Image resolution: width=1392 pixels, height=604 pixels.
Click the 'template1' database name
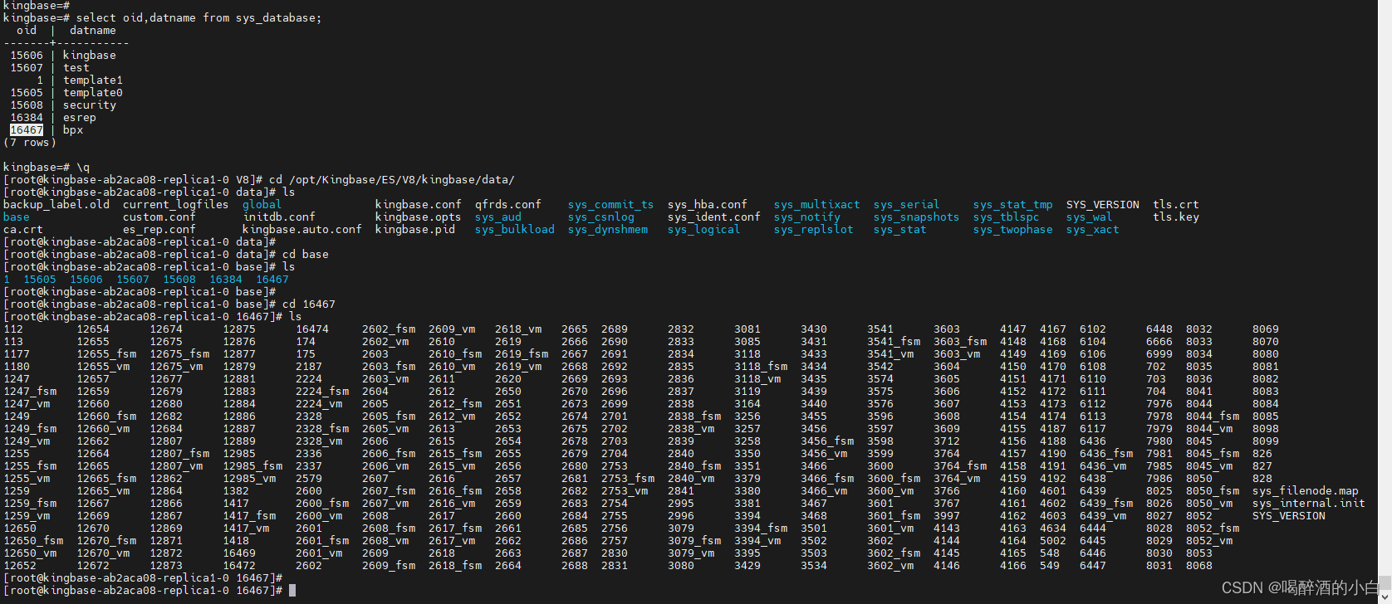pyautogui.click(x=93, y=80)
